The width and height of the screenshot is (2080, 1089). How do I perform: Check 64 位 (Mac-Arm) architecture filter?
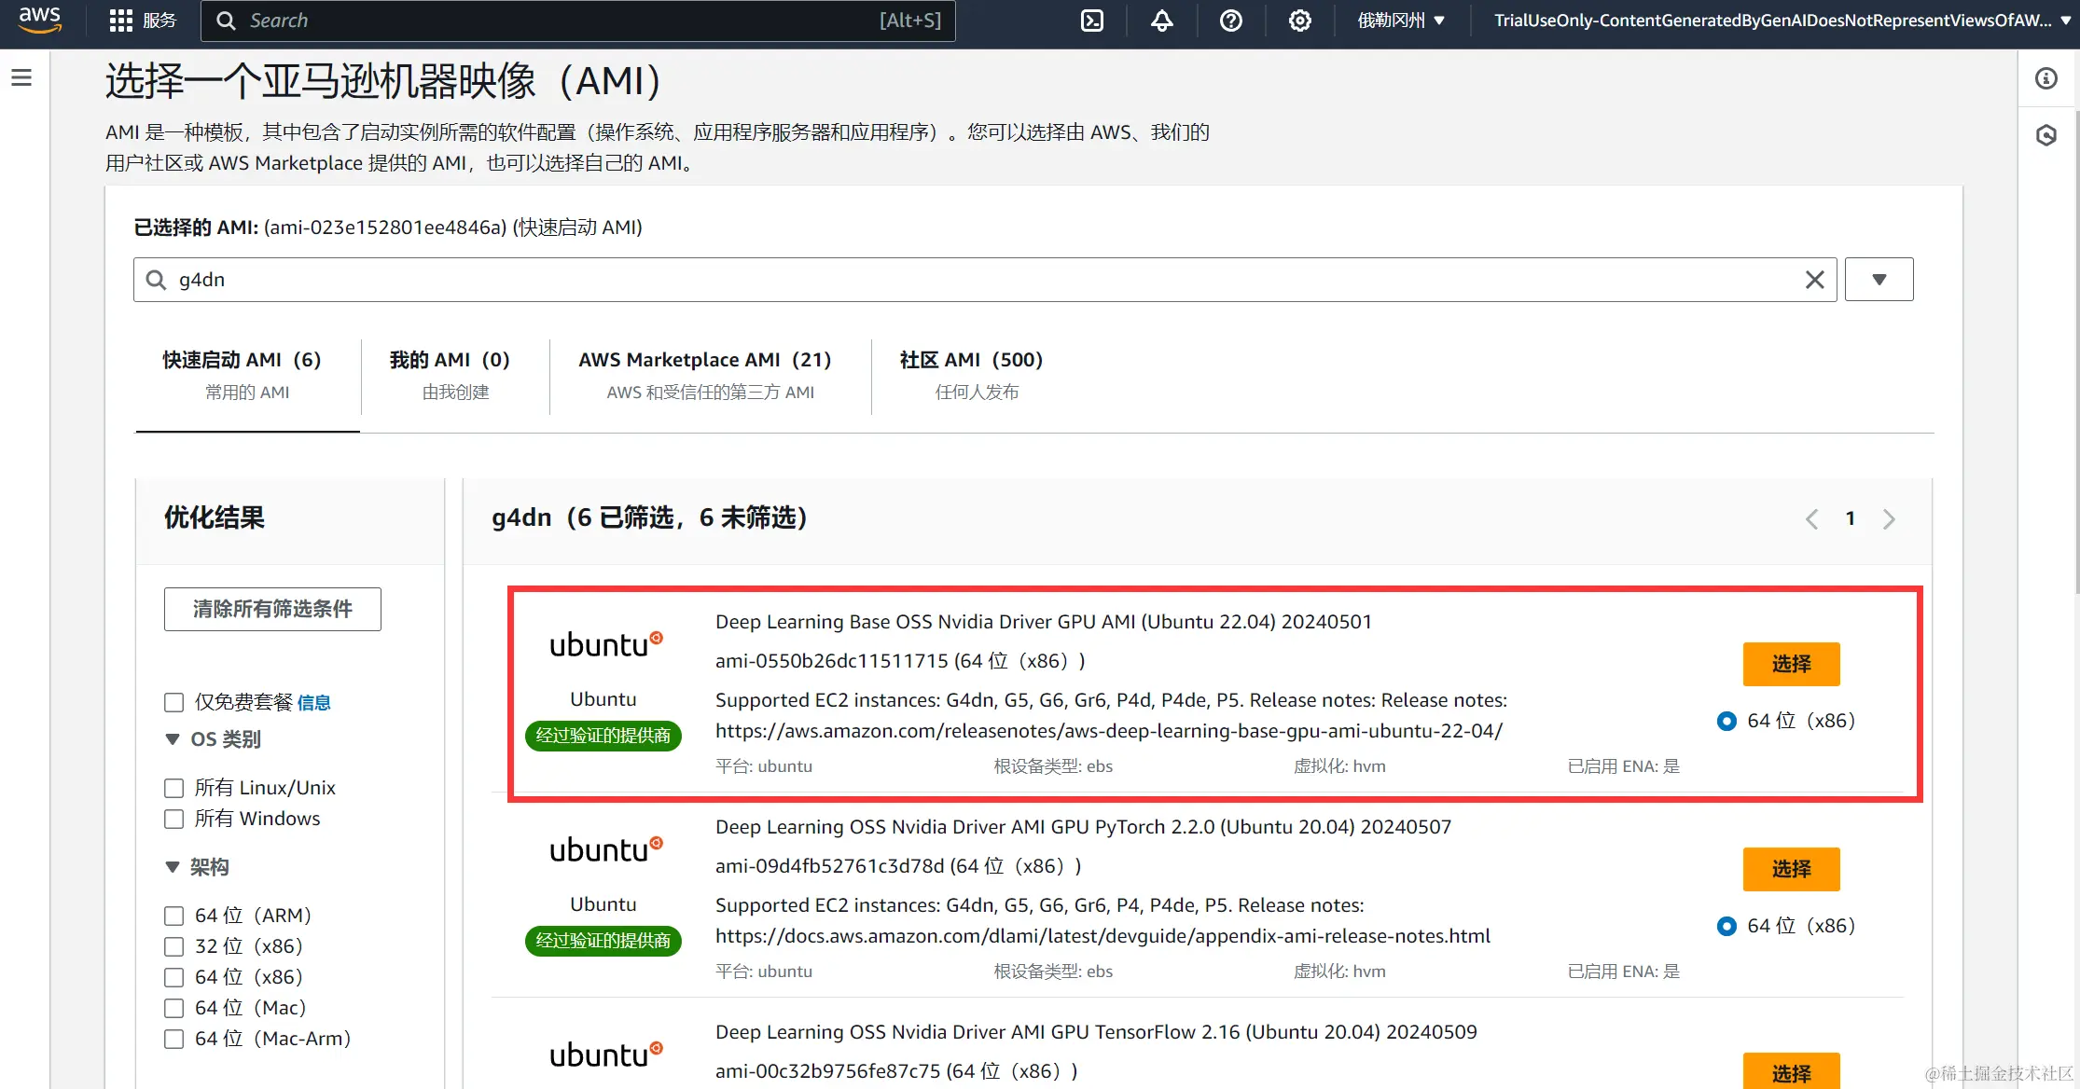click(x=174, y=1039)
